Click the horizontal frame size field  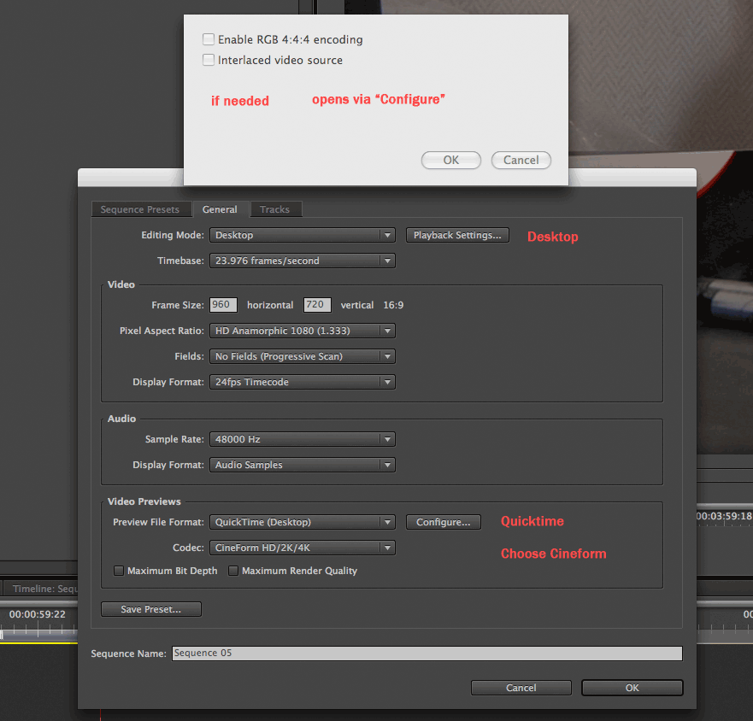tap(223, 305)
